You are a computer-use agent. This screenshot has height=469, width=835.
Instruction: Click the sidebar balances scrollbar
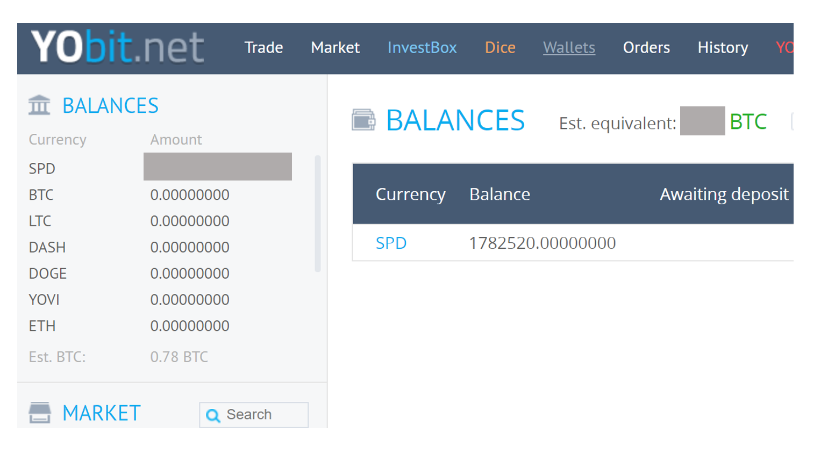tap(318, 213)
